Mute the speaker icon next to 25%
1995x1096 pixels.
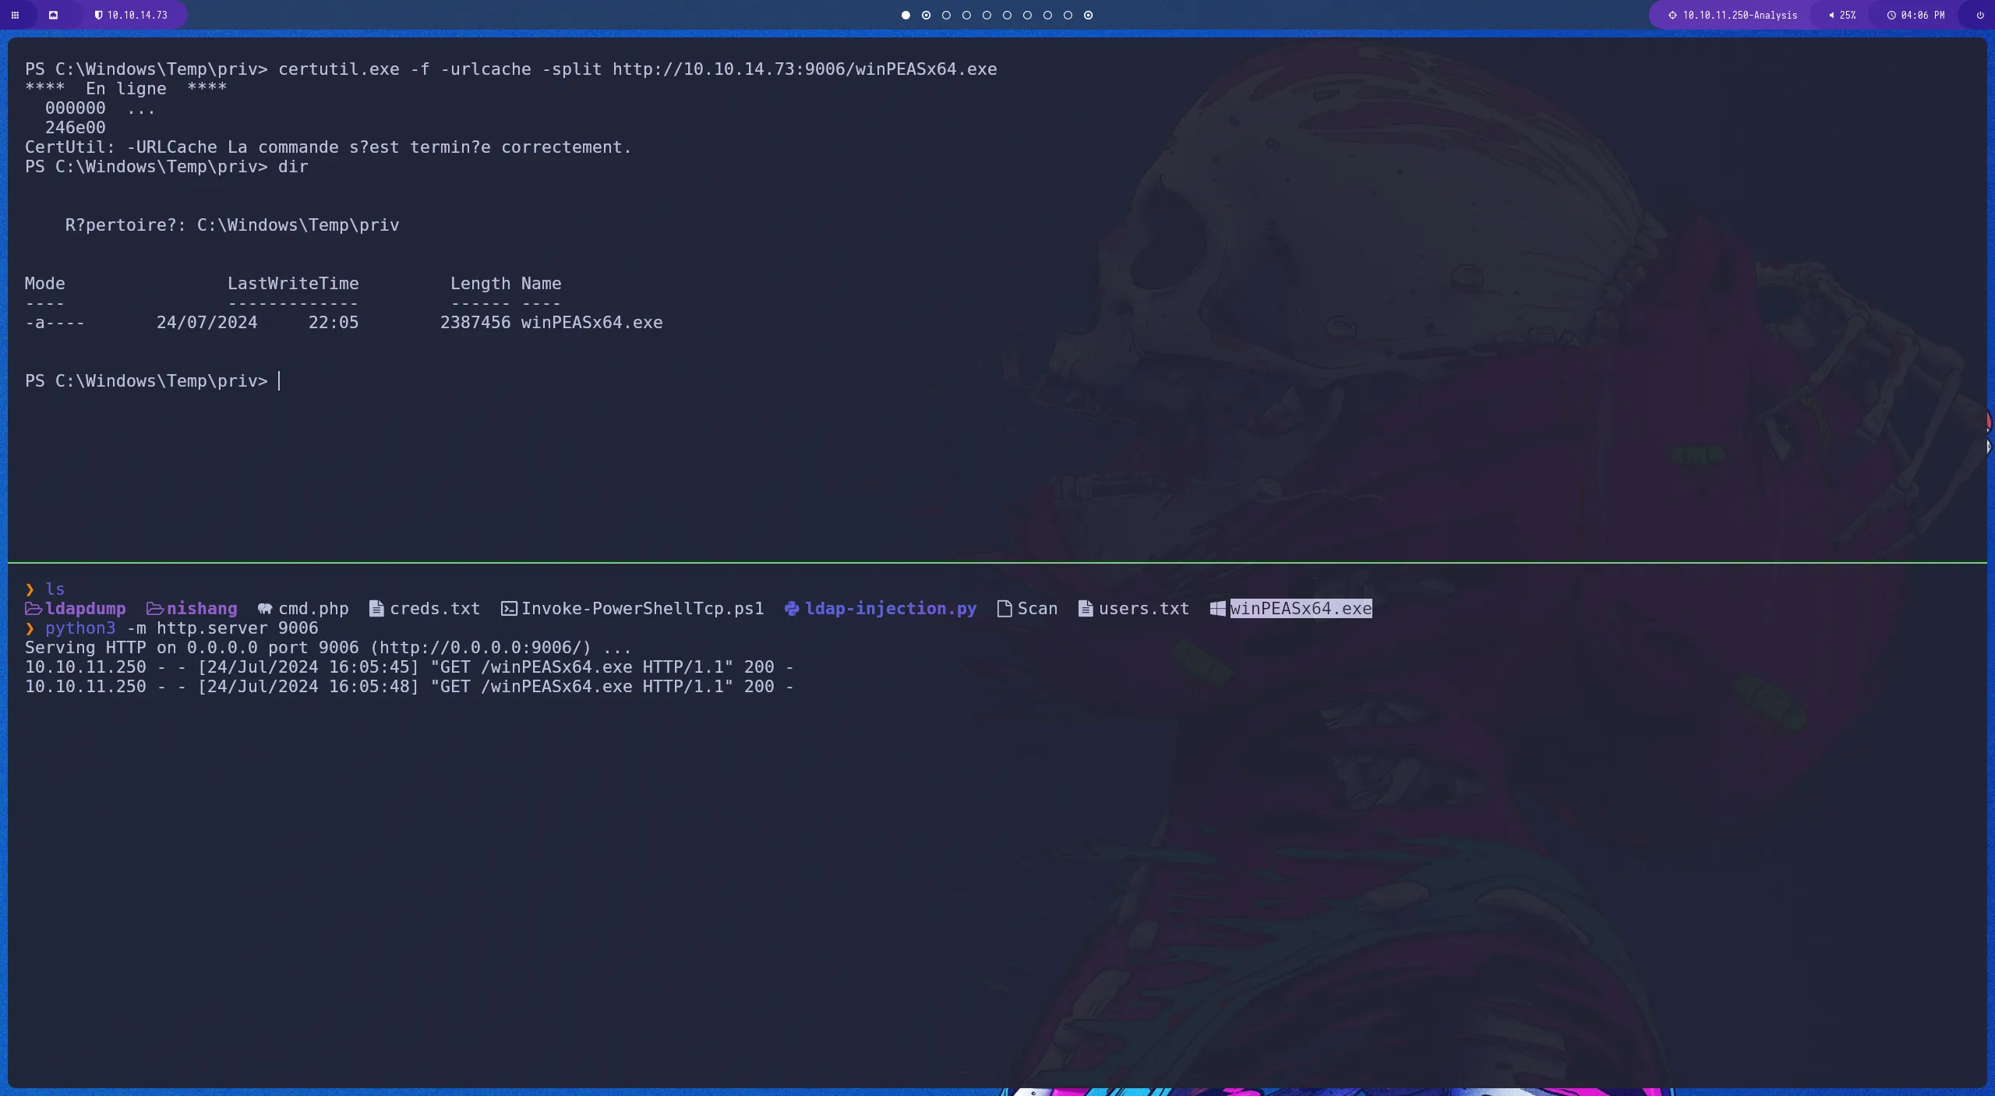pyautogui.click(x=1831, y=15)
